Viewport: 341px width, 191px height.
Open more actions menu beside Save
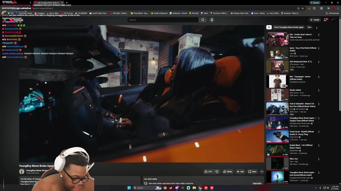[262, 172]
